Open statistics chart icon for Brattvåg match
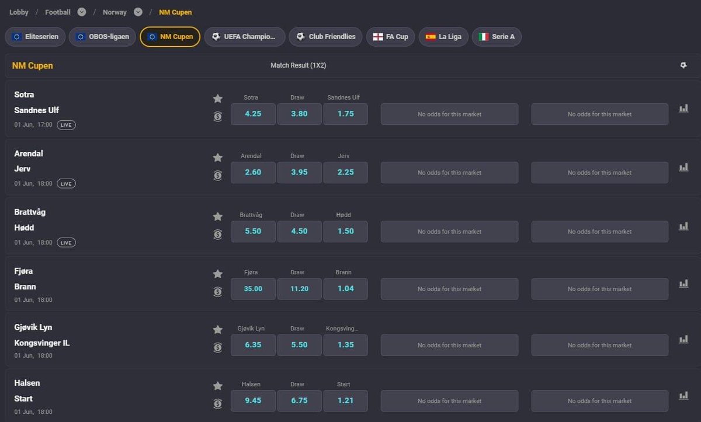The height and width of the screenshot is (422, 701). pyautogui.click(x=683, y=226)
